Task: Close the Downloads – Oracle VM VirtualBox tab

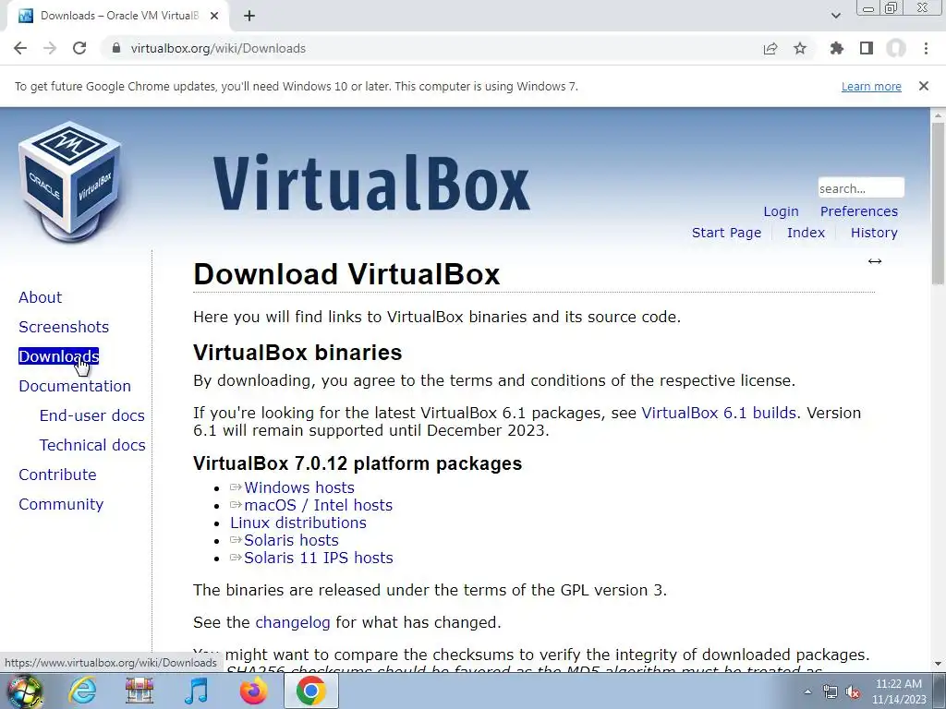Action: [214, 16]
